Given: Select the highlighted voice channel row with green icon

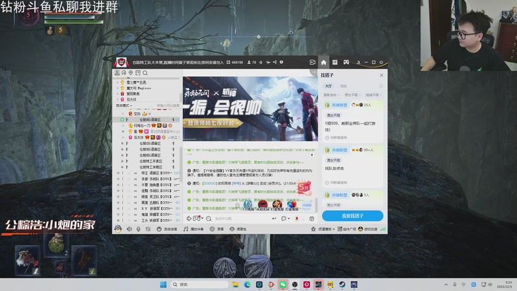Looking at the screenshot, I should [x=147, y=120].
